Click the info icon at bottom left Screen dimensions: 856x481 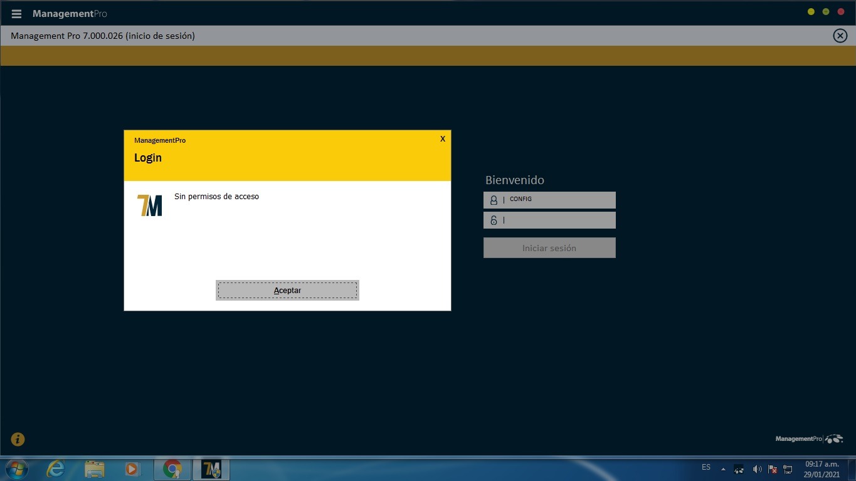point(18,440)
